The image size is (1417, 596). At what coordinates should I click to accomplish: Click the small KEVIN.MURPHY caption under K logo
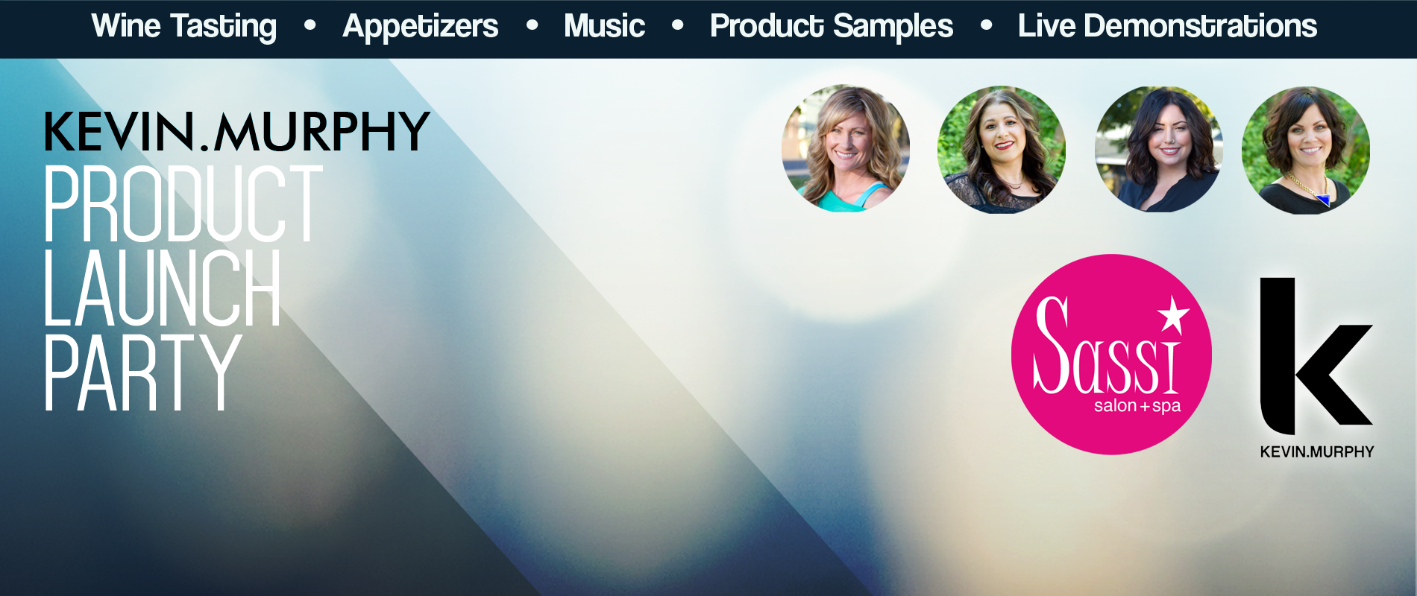pos(1317,451)
